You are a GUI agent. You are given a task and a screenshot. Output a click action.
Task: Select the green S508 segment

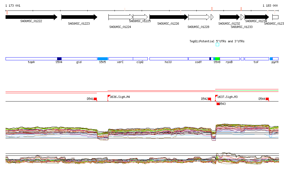[217, 59]
